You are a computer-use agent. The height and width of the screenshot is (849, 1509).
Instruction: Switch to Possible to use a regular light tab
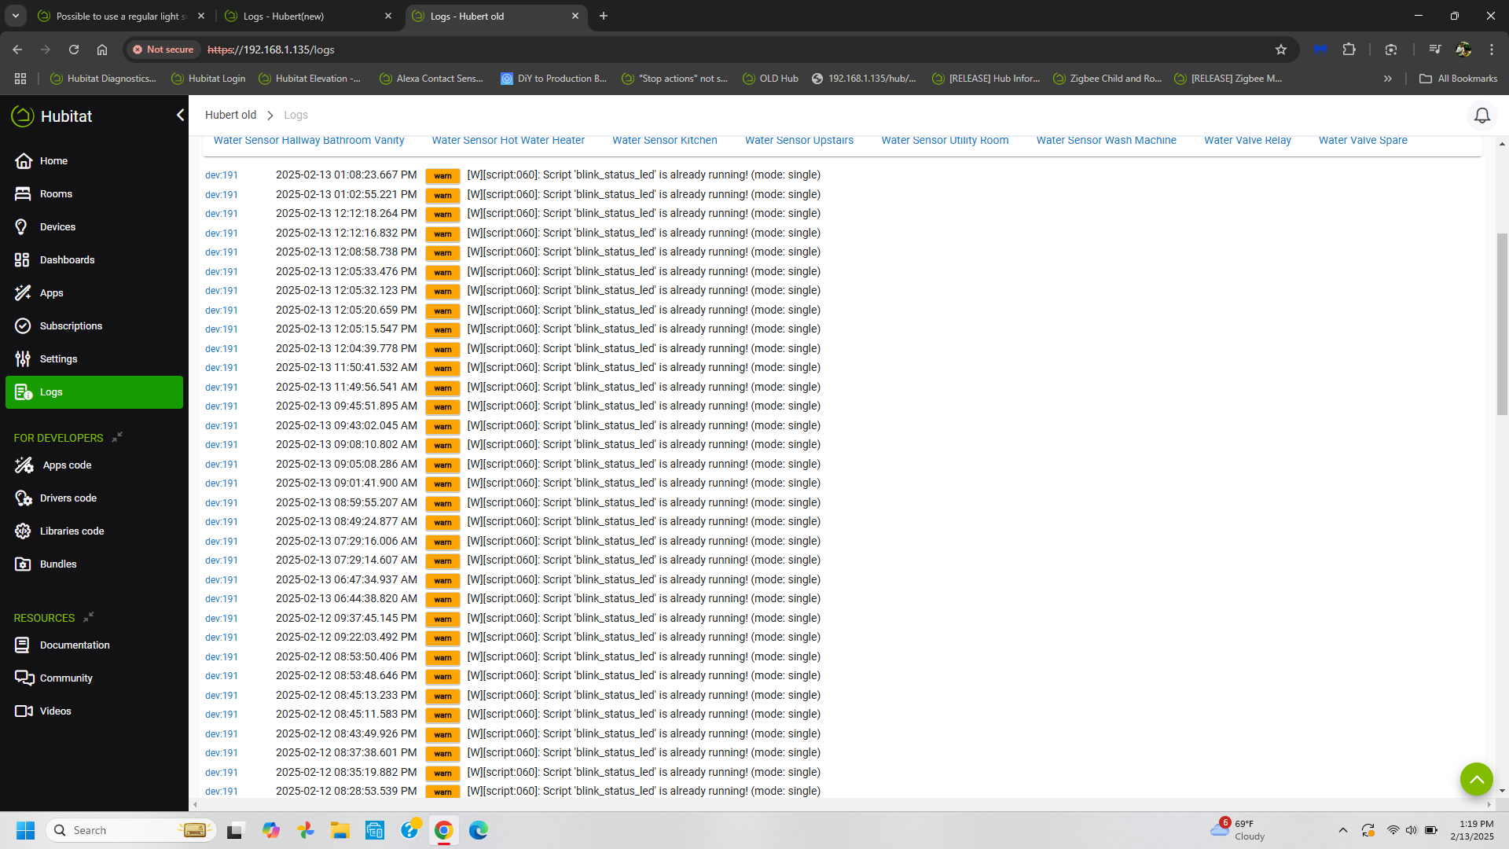point(122,16)
